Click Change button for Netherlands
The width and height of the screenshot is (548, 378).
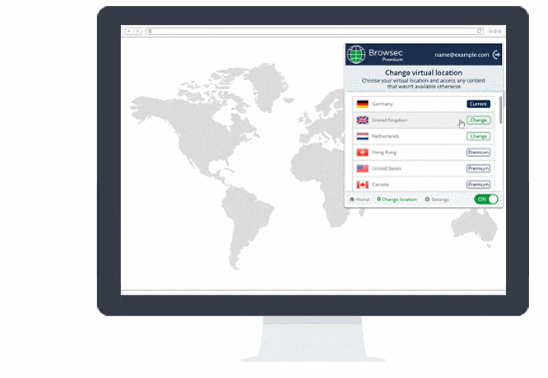pos(478,137)
